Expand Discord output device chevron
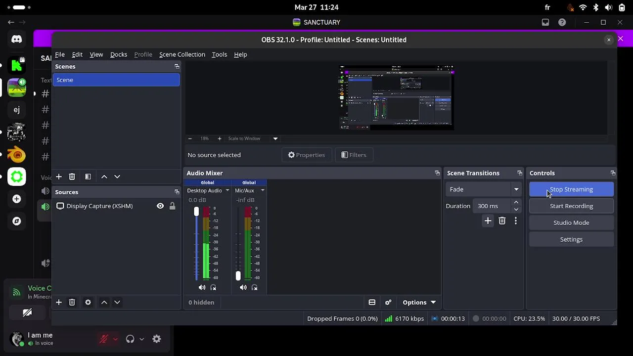Screen dimensions: 633x356 pyautogui.click(x=141, y=339)
